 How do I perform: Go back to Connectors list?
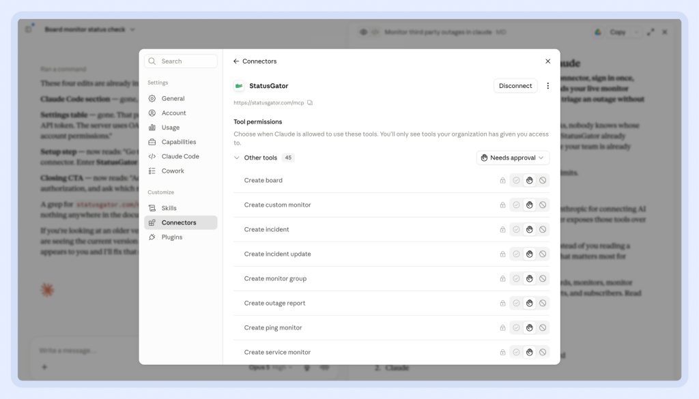[x=255, y=61]
